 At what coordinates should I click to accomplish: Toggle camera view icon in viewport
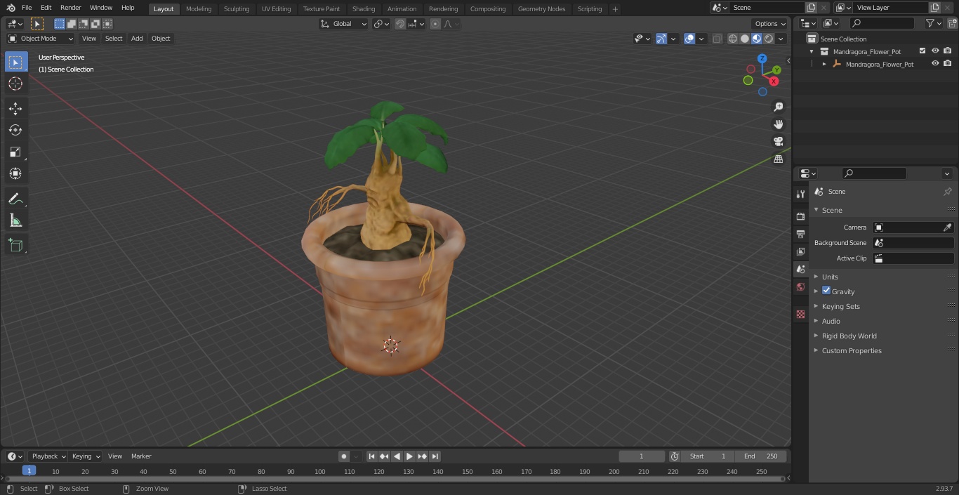coord(778,142)
